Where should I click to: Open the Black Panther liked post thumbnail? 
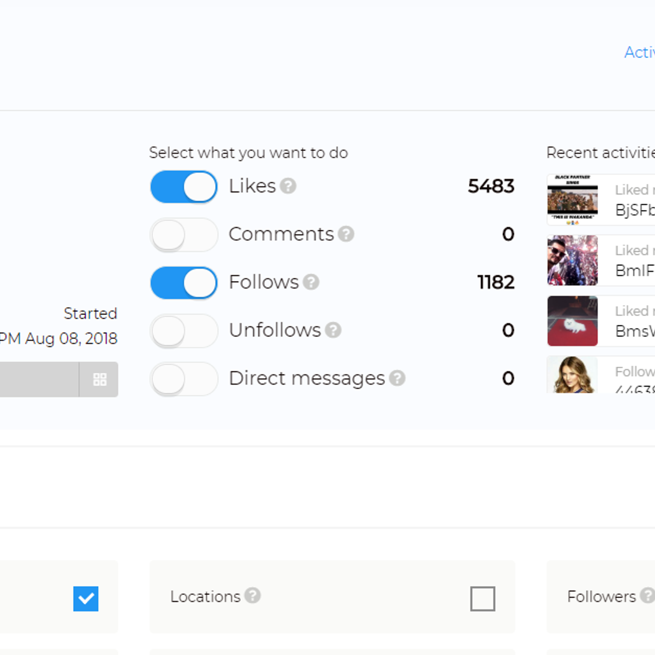[573, 200]
